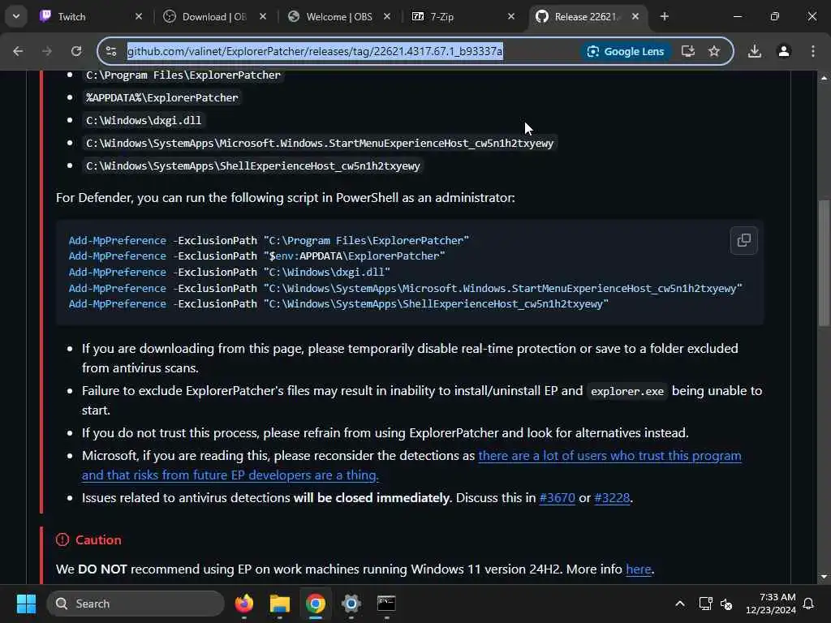
Task: Copy the PowerShell script to clipboard
Action: click(x=743, y=240)
